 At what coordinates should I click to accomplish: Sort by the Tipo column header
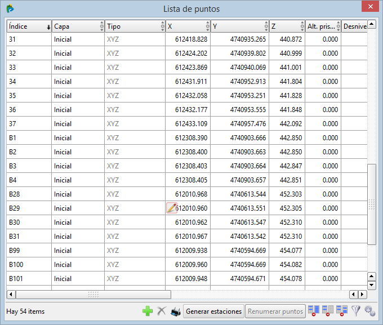click(x=135, y=26)
